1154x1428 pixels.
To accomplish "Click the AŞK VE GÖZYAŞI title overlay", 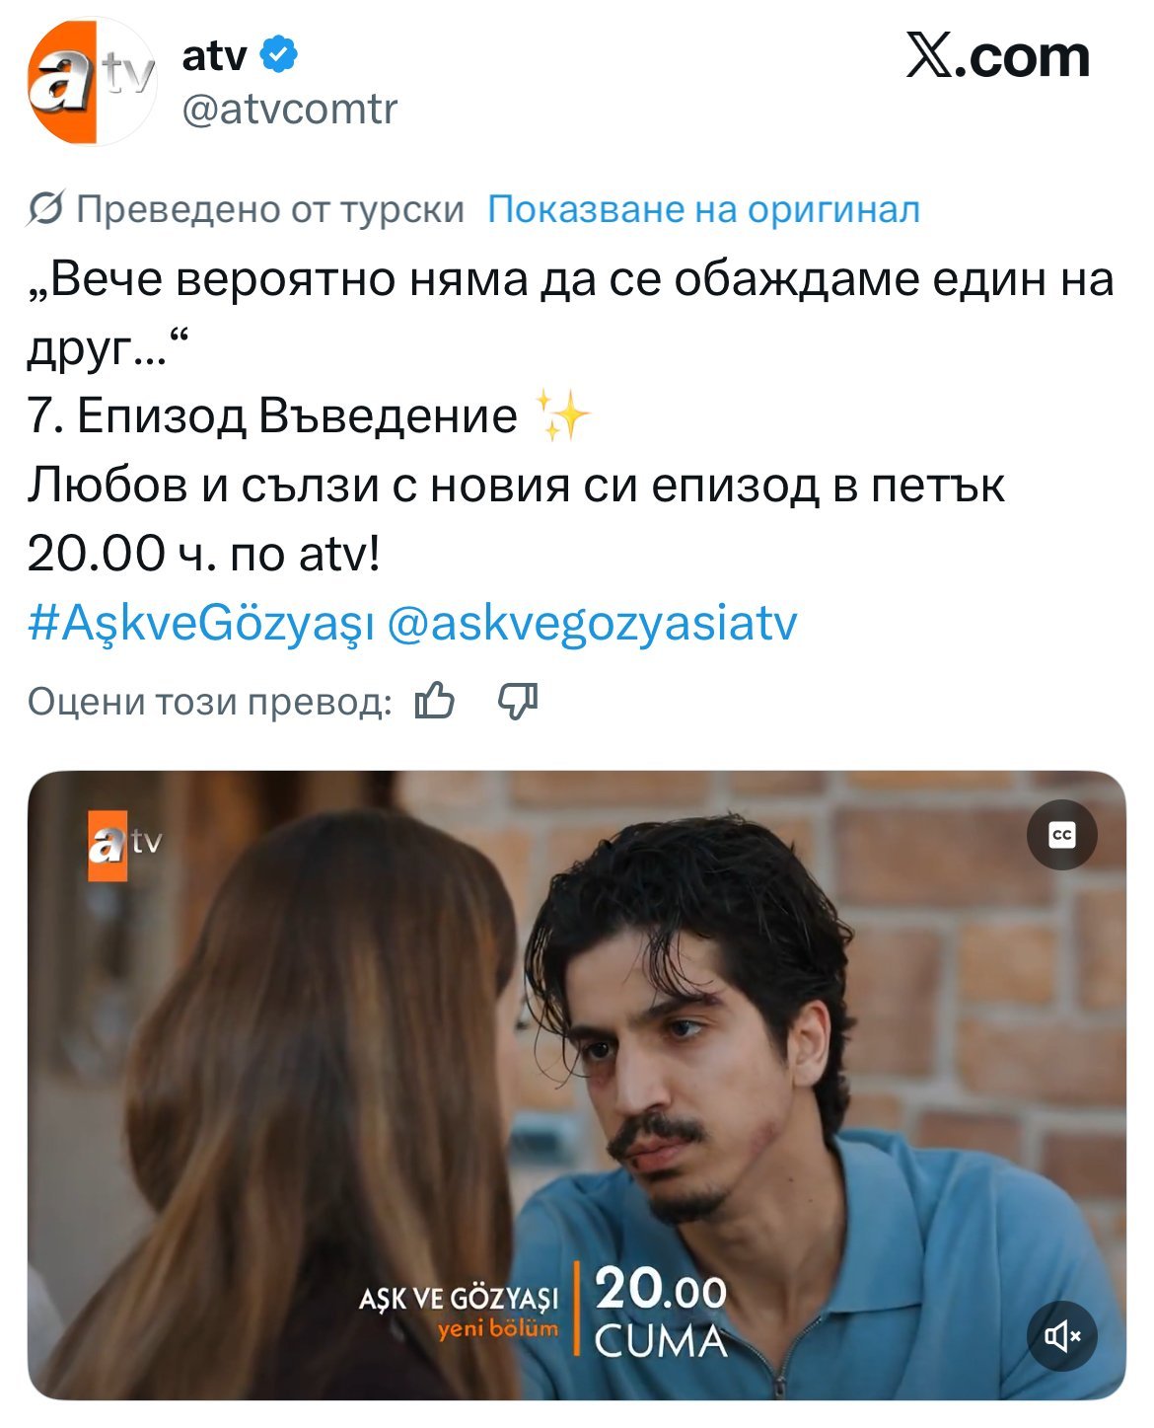I will [x=459, y=1298].
